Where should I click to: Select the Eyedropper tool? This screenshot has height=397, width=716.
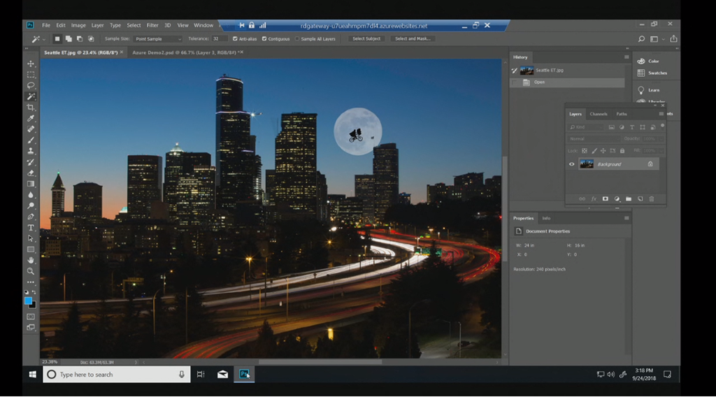click(31, 118)
